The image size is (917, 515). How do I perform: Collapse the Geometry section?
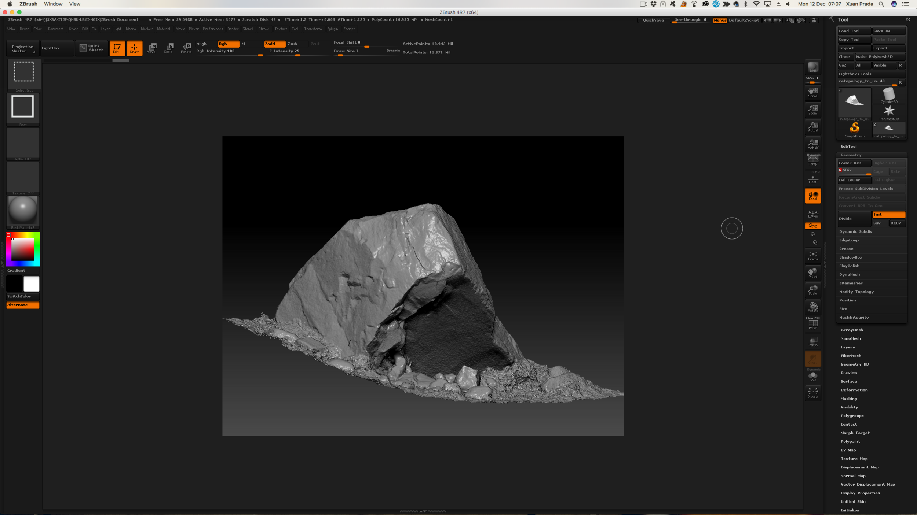[x=851, y=155]
